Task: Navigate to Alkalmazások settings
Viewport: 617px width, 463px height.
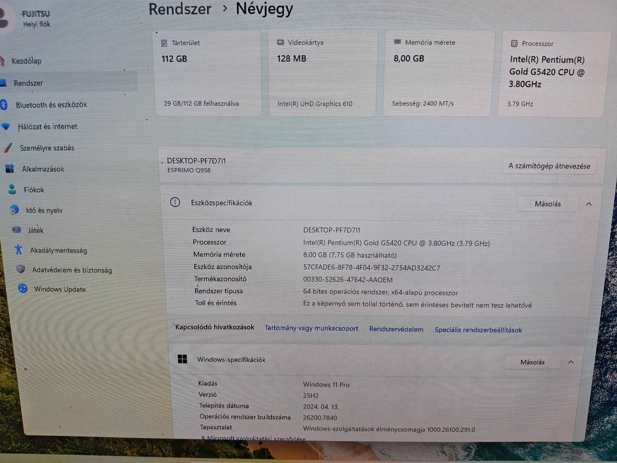Action: (43, 169)
